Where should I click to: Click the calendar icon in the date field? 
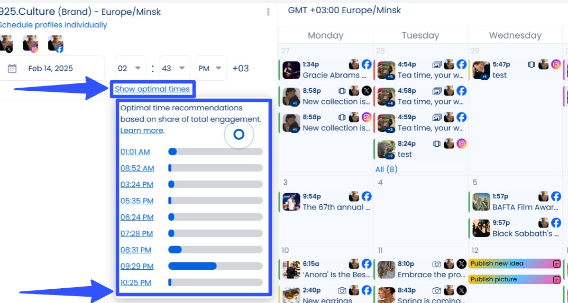12,69
